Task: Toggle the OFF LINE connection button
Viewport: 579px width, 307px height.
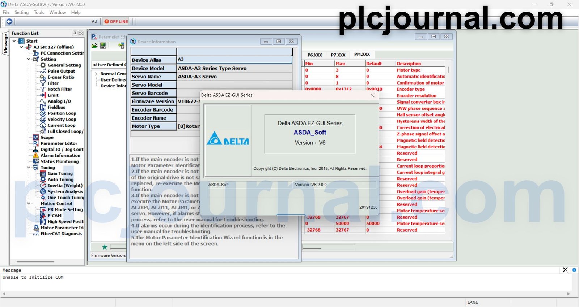Action: click(x=116, y=21)
